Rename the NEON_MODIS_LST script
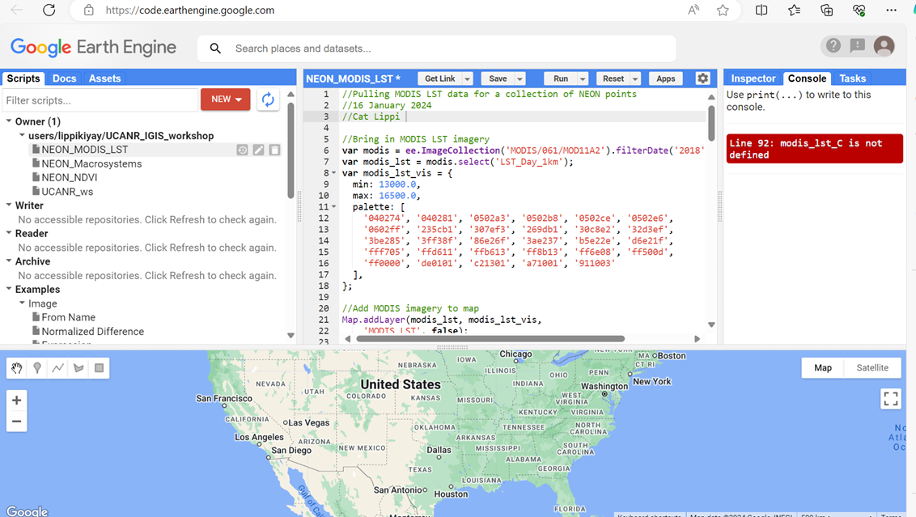The width and height of the screenshot is (916, 517). (x=258, y=150)
